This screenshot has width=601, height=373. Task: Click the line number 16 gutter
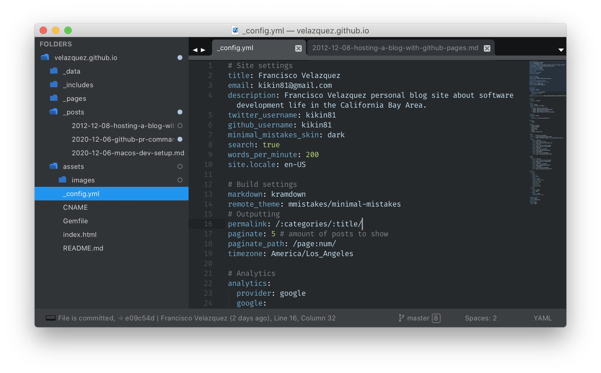211,224
